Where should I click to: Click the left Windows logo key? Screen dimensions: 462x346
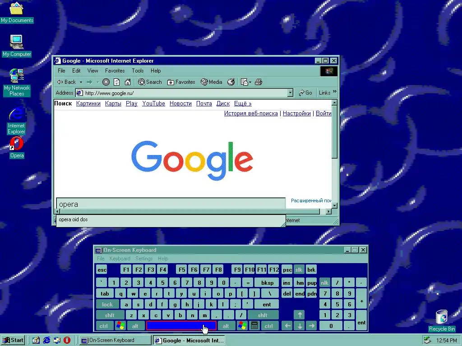click(120, 326)
